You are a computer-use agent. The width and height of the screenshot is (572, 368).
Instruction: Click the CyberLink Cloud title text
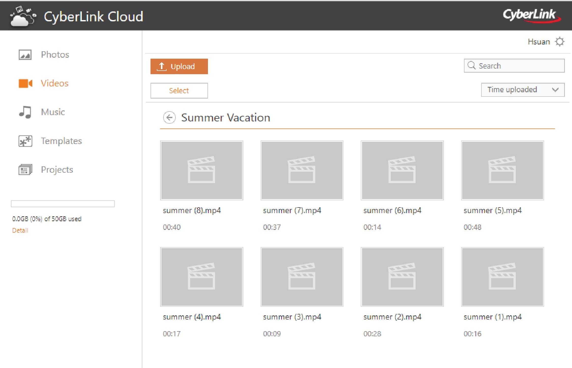tap(94, 17)
